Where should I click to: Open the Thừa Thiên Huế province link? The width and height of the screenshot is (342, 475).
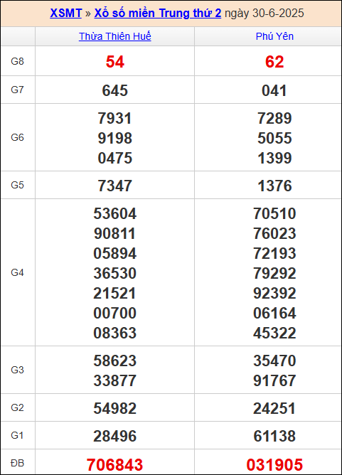pos(114,36)
